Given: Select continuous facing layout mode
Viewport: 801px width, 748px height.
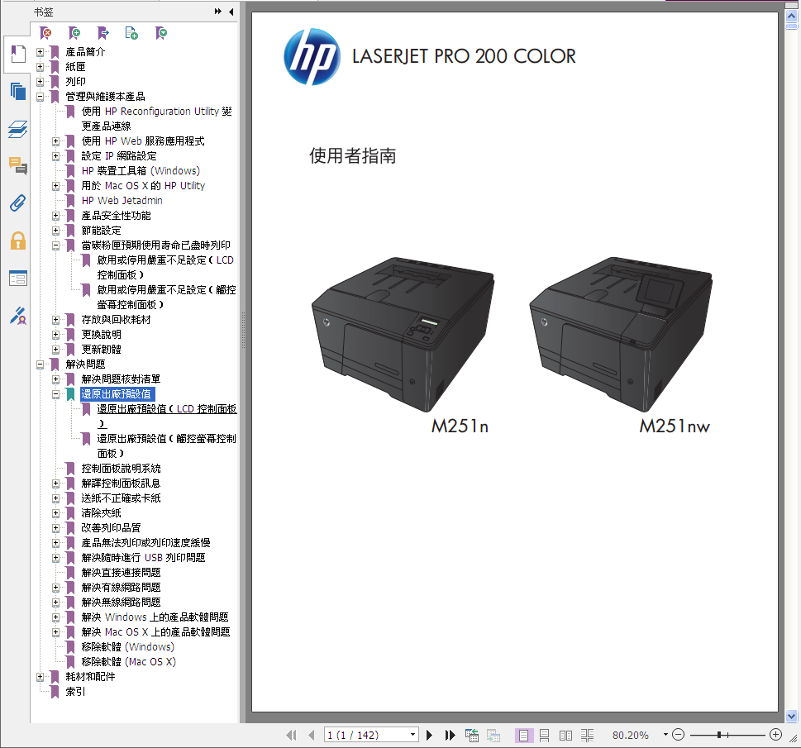Looking at the screenshot, I should click(587, 736).
